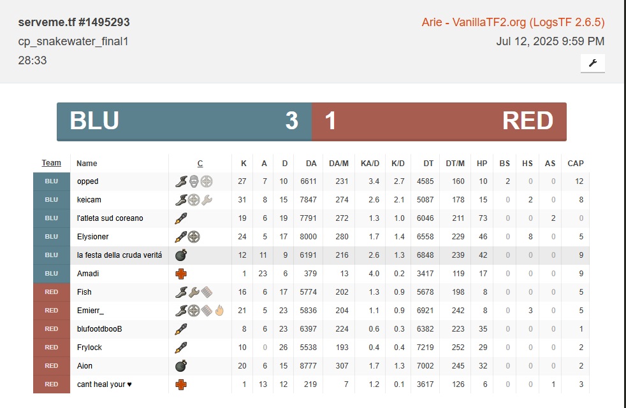Screen dimensions: 626x408
Task: Click Aion's Demoman bomb icon
Action: (x=181, y=366)
